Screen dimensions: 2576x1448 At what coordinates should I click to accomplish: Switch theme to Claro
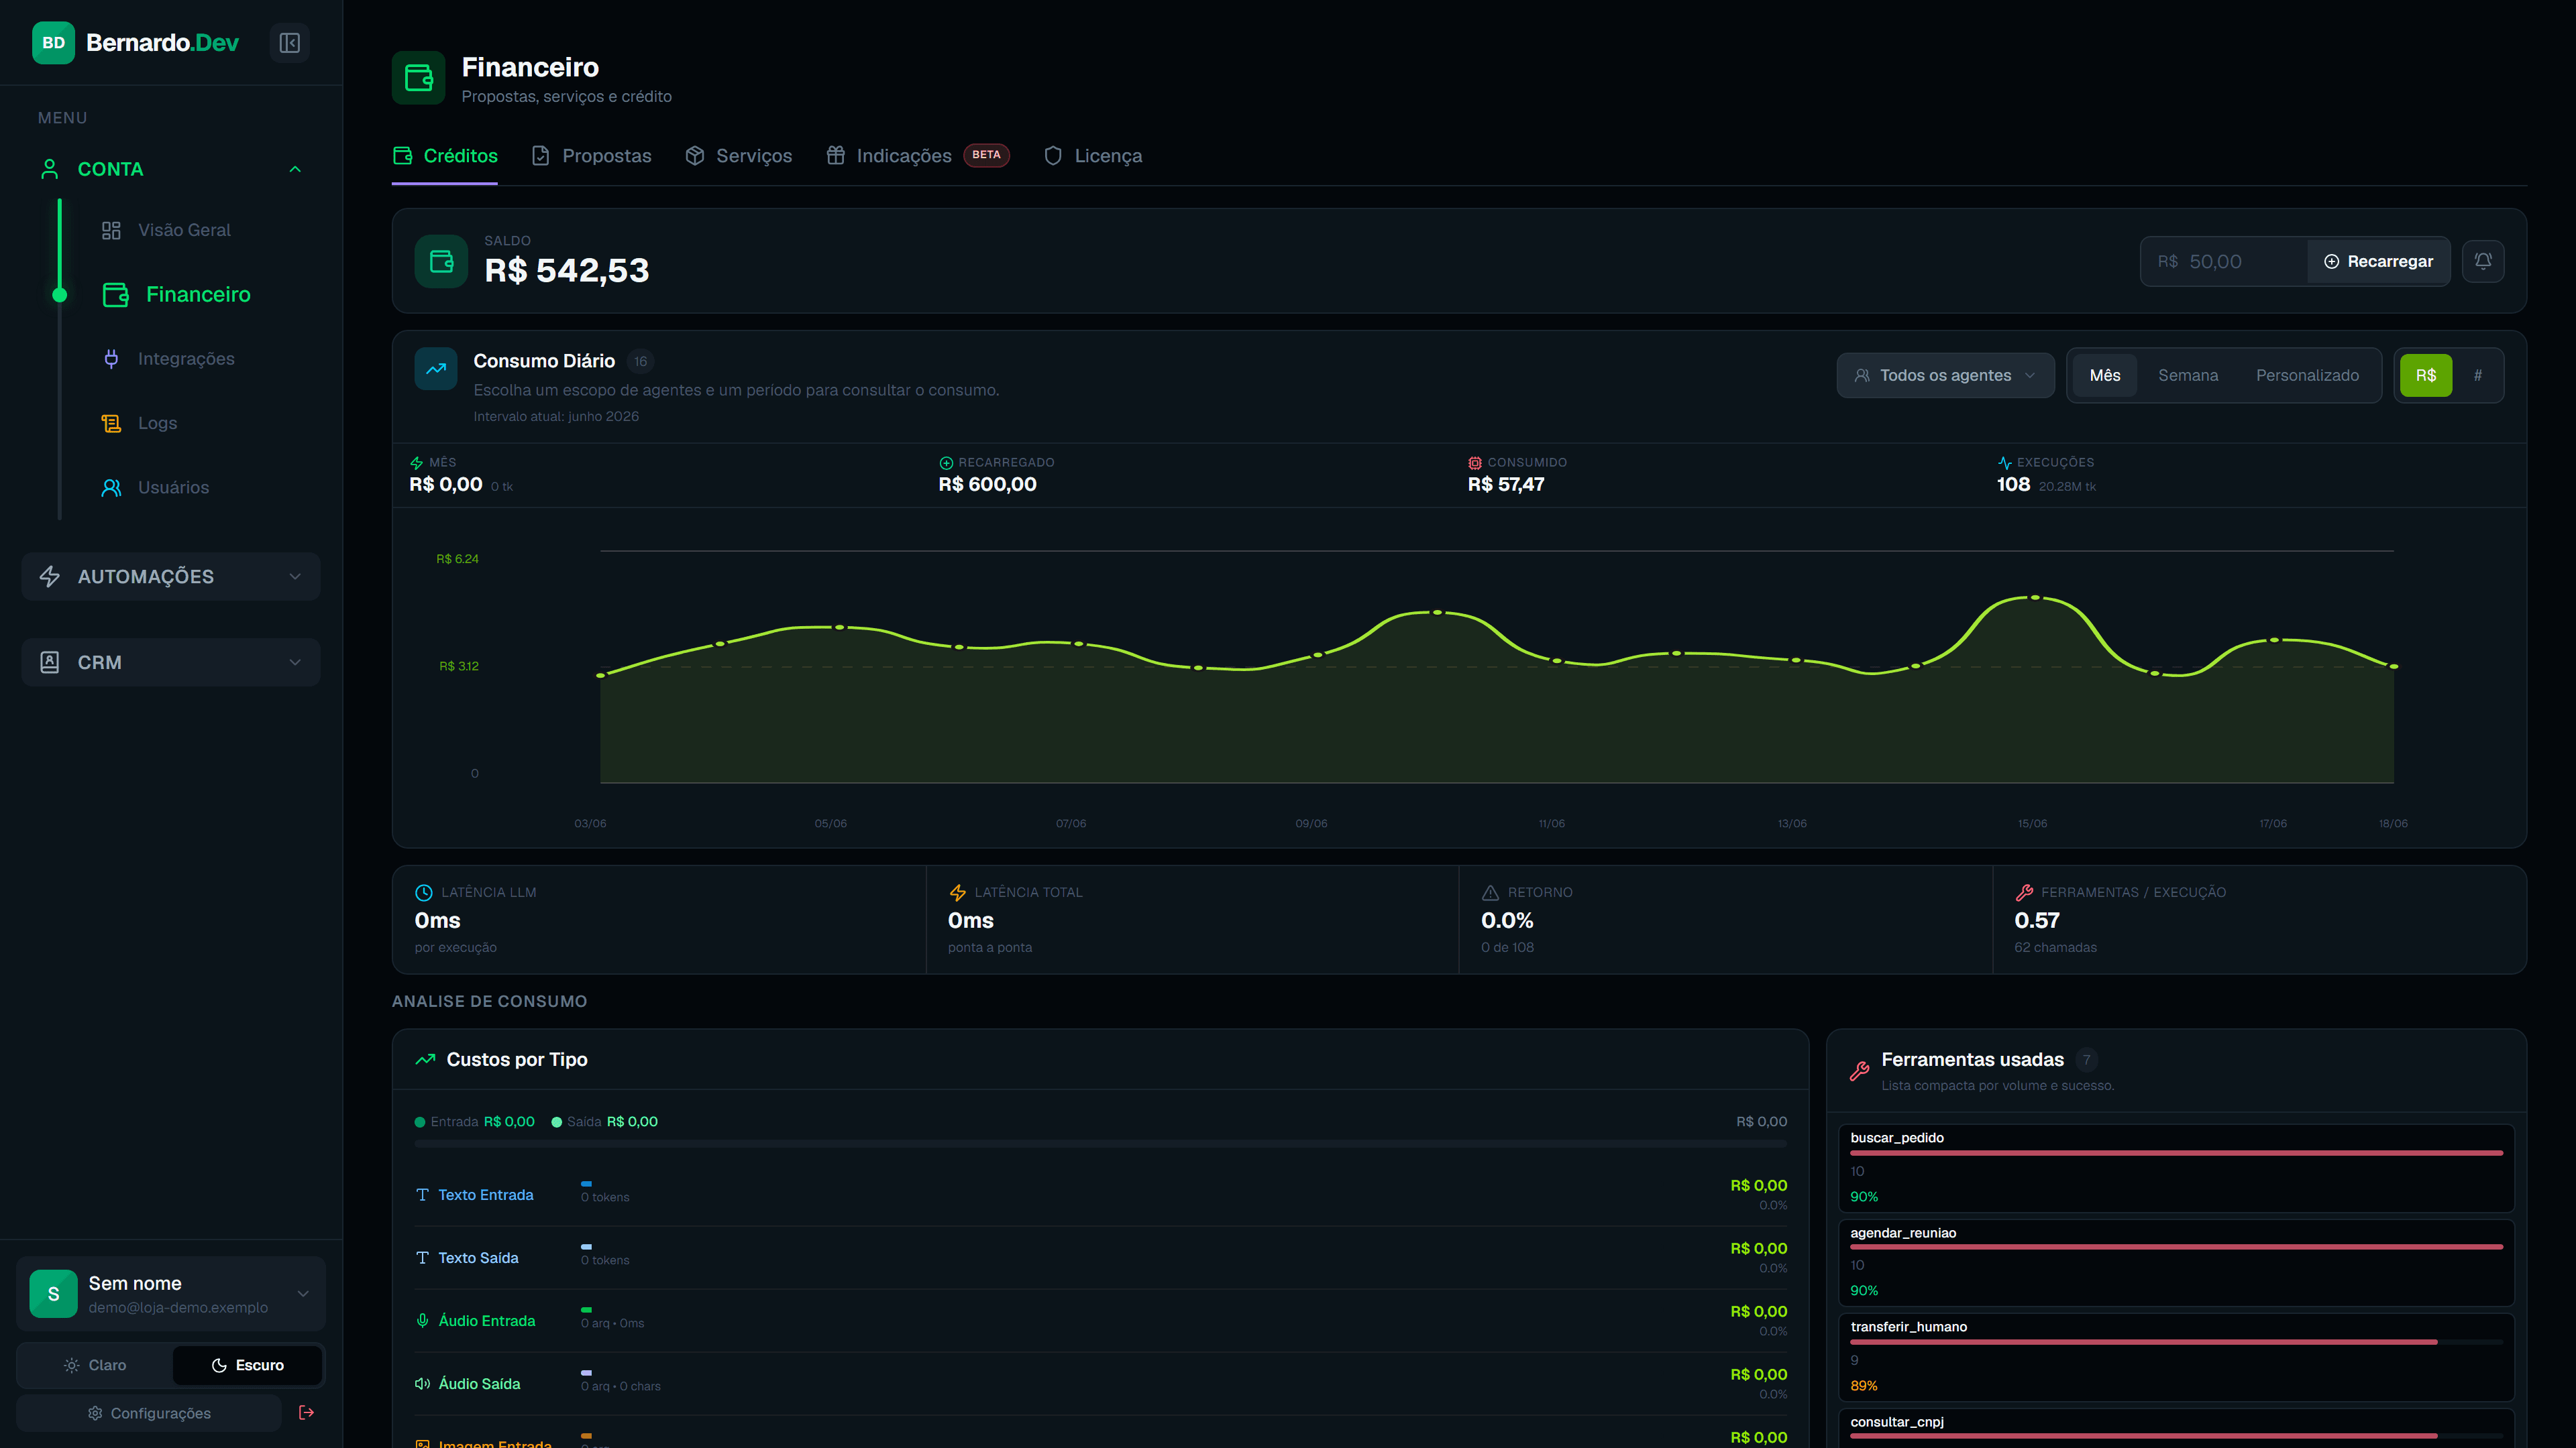tap(95, 1365)
